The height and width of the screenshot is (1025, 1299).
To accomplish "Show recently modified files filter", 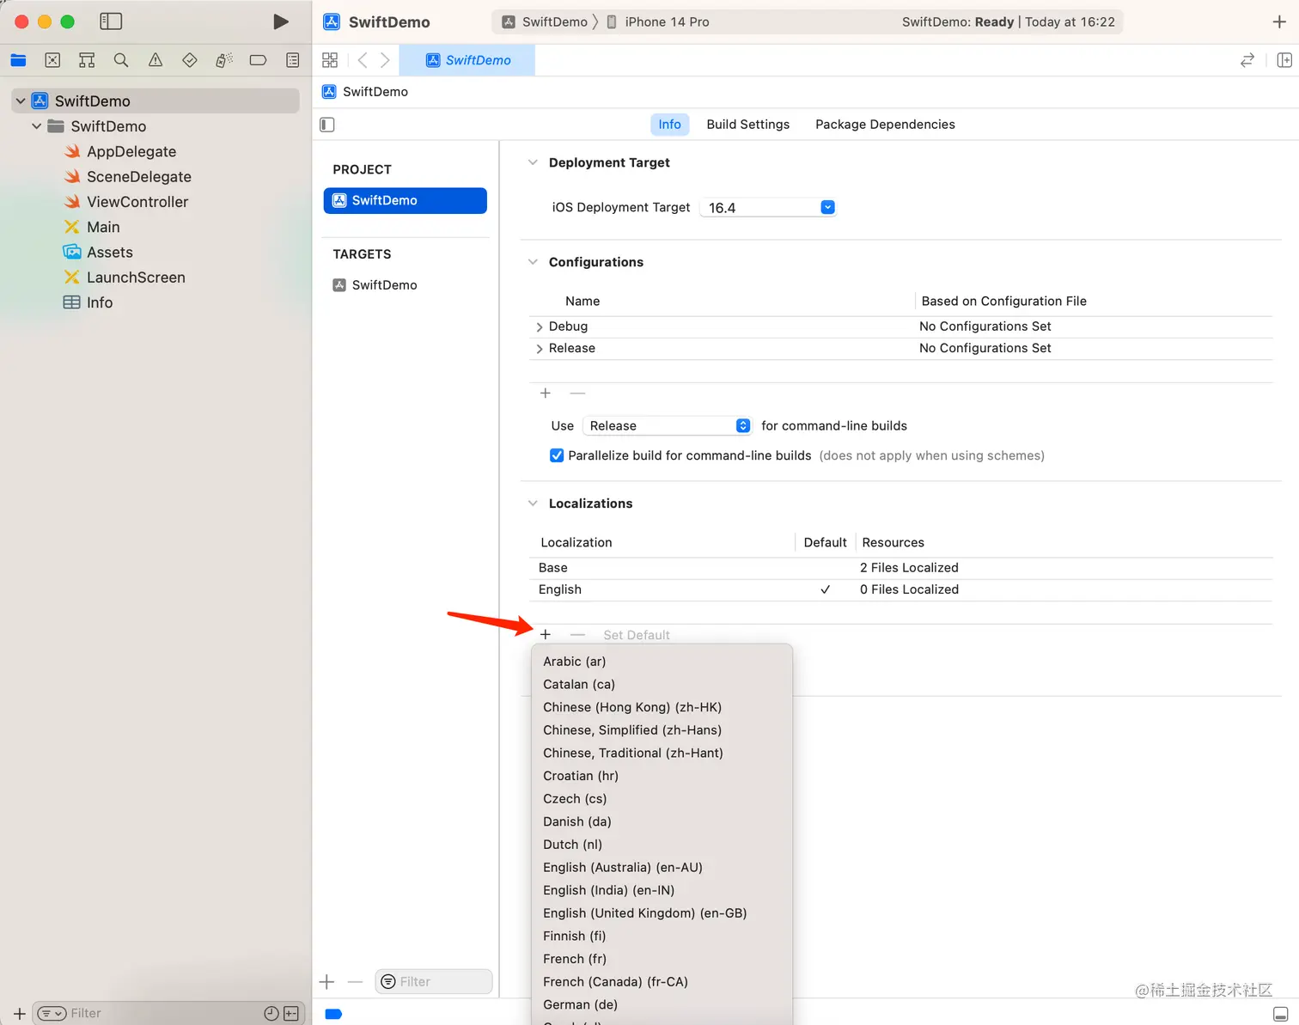I will pos(271,1014).
